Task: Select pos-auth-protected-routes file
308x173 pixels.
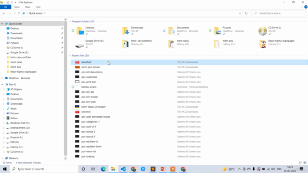Action: click(x=96, y=117)
